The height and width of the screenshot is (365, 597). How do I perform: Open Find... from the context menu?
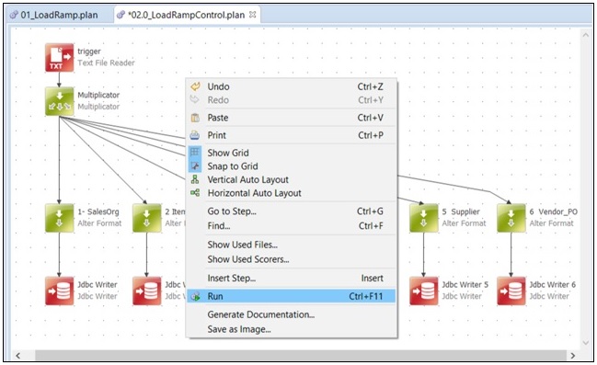292,225
